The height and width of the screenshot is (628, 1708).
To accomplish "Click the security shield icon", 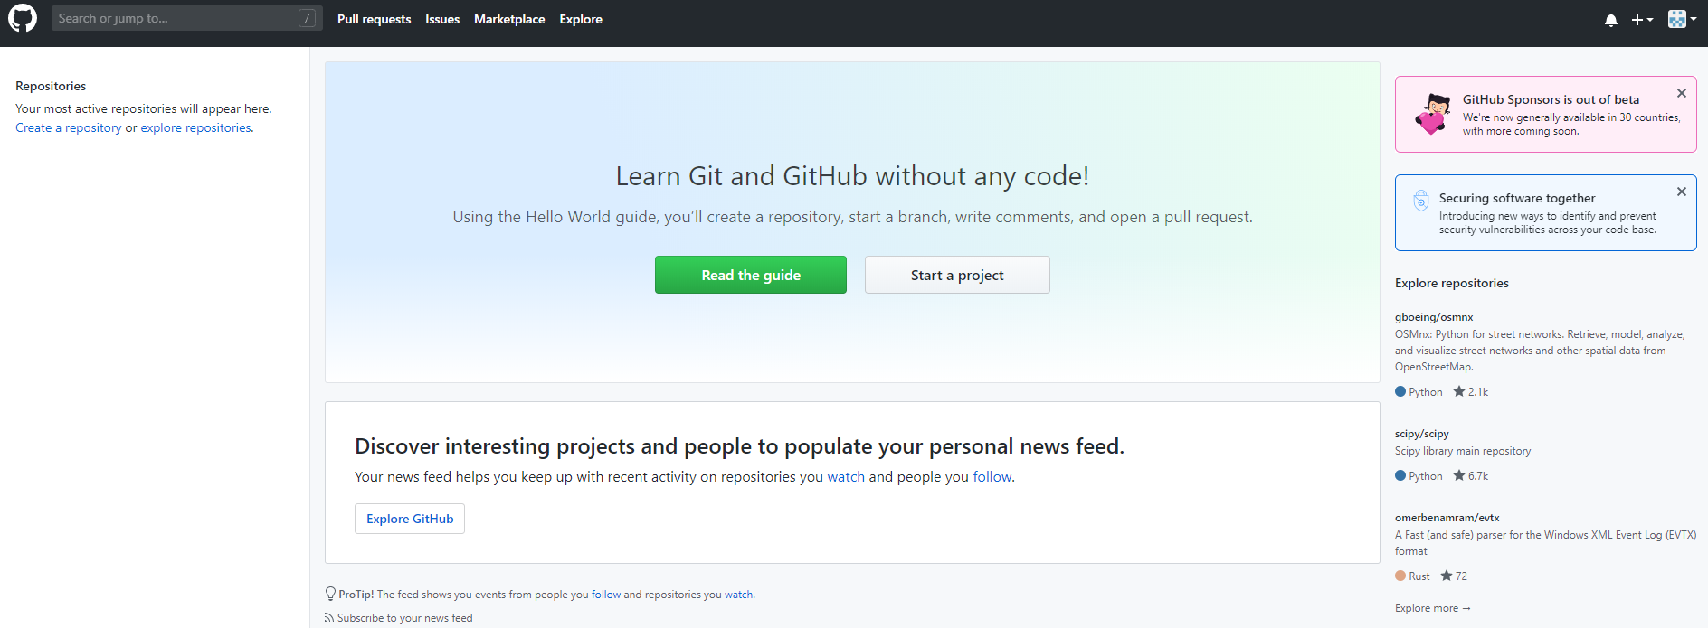I will [x=1421, y=201].
